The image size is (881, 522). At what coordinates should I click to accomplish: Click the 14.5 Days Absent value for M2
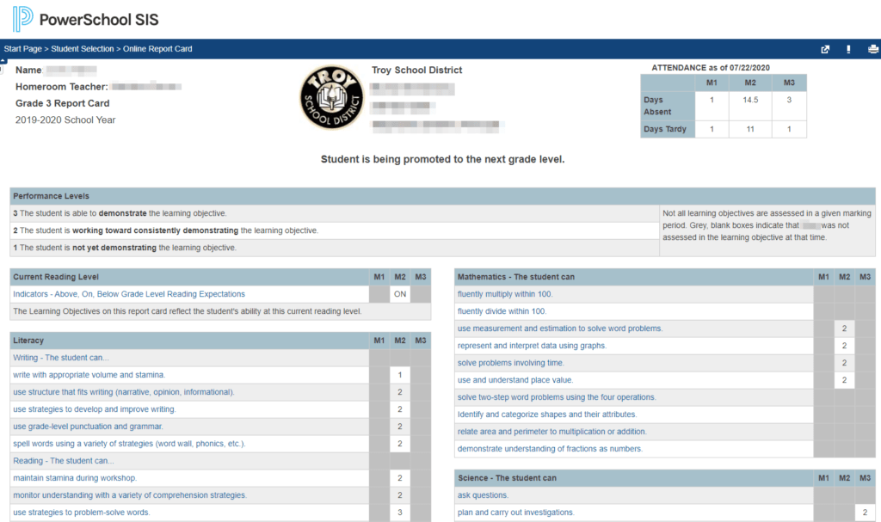(x=749, y=100)
